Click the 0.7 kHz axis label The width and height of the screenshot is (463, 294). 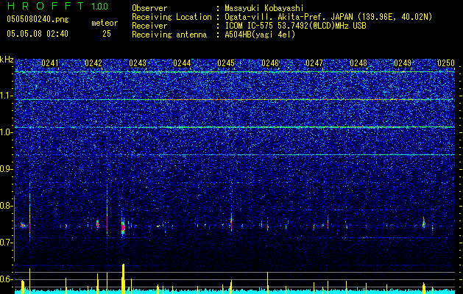click(x=6, y=243)
